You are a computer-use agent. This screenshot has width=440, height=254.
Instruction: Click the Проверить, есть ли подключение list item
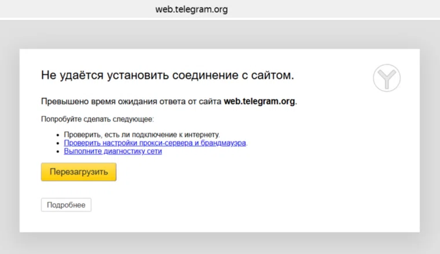click(x=141, y=135)
